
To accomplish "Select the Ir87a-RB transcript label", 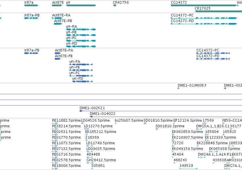I will pyautogui.click(x=32, y=15).
